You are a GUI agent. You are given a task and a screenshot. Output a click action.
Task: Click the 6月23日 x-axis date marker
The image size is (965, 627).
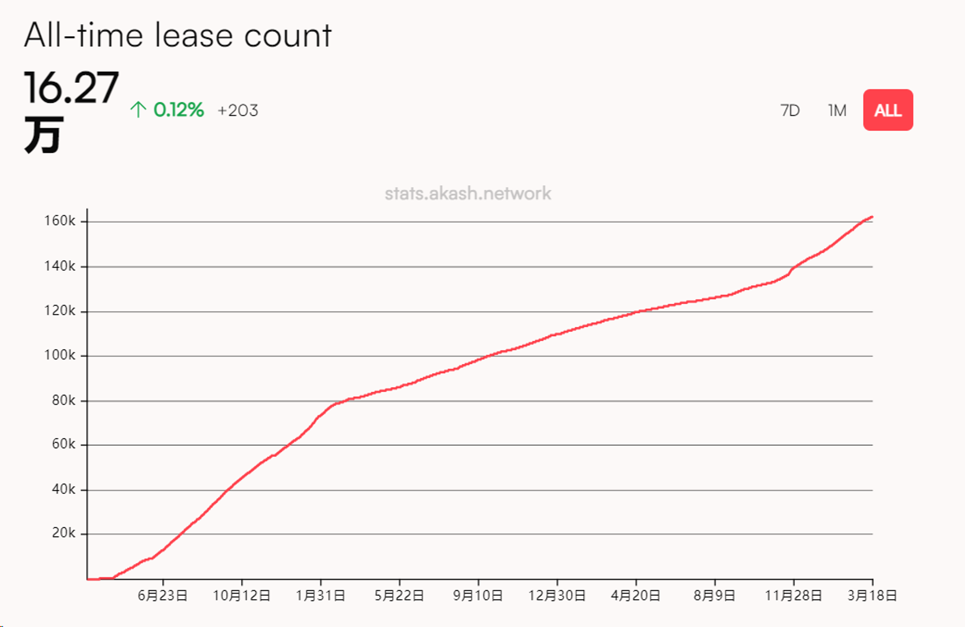[163, 596]
